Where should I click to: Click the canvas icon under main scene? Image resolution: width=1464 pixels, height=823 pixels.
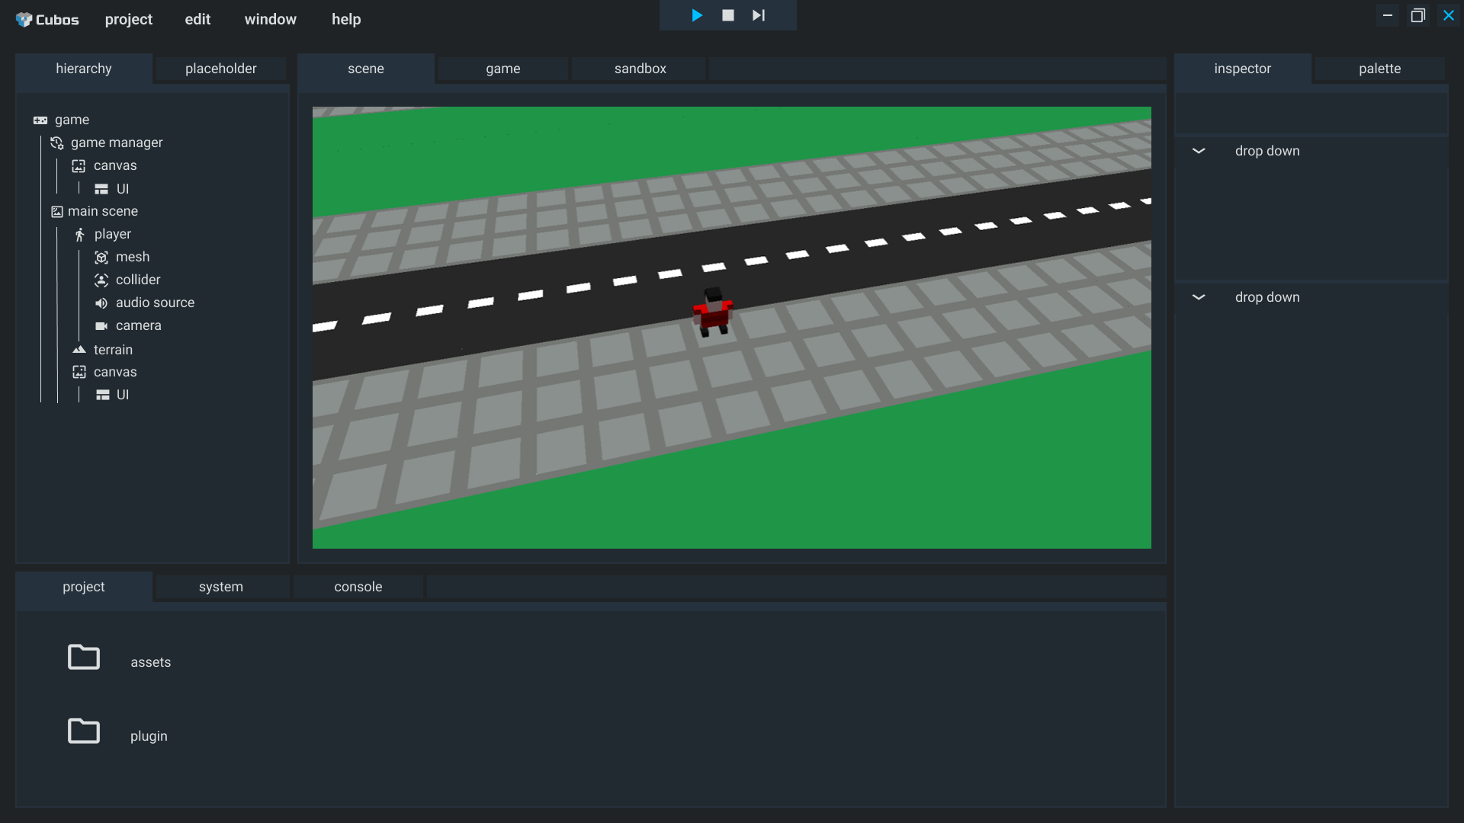coord(79,372)
